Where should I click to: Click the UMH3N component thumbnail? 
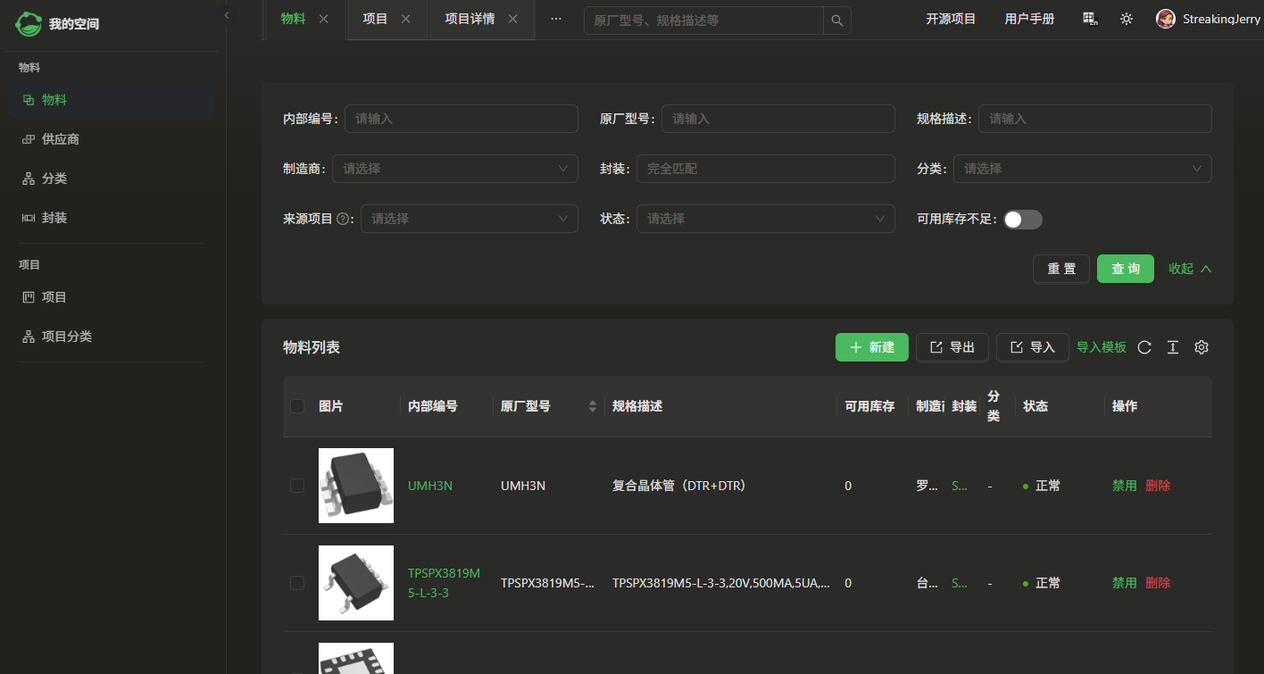(x=356, y=486)
